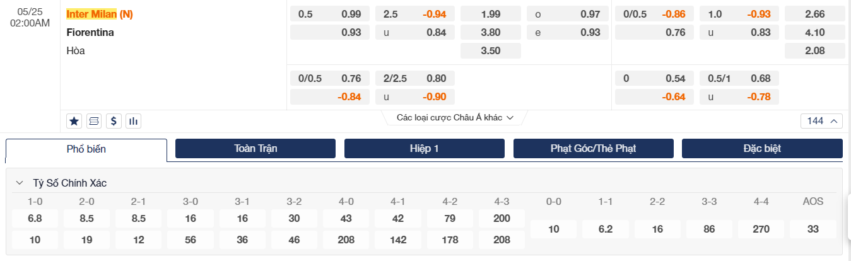
Task: Pick the 6.8 odds under 1-0
Action: click(x=35, y=219)
